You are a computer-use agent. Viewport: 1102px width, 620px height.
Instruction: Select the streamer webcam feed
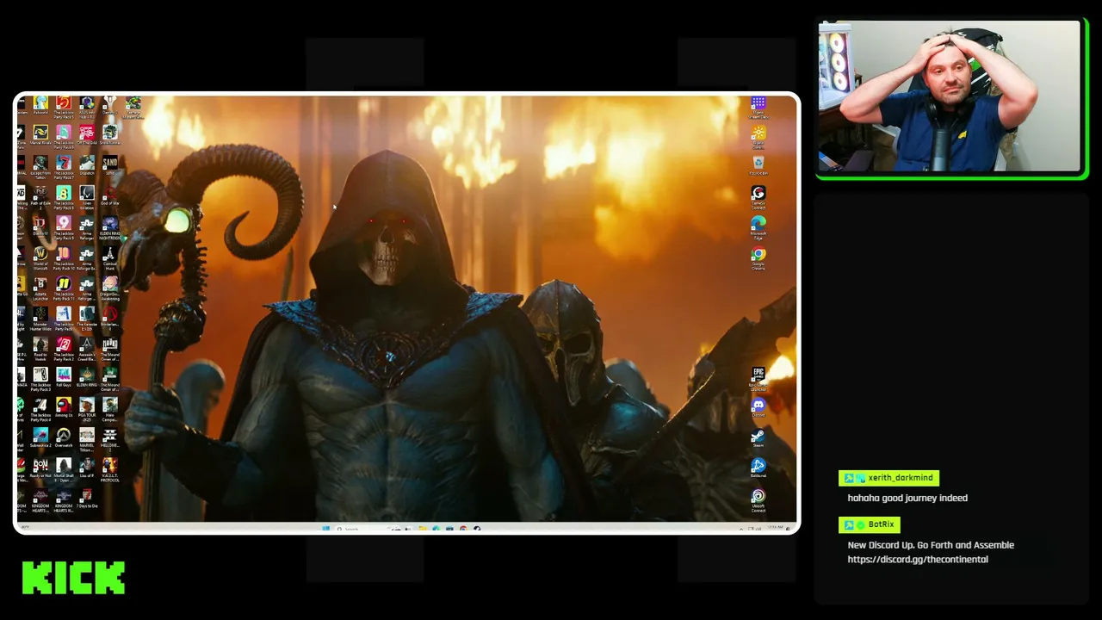(950, 96)
